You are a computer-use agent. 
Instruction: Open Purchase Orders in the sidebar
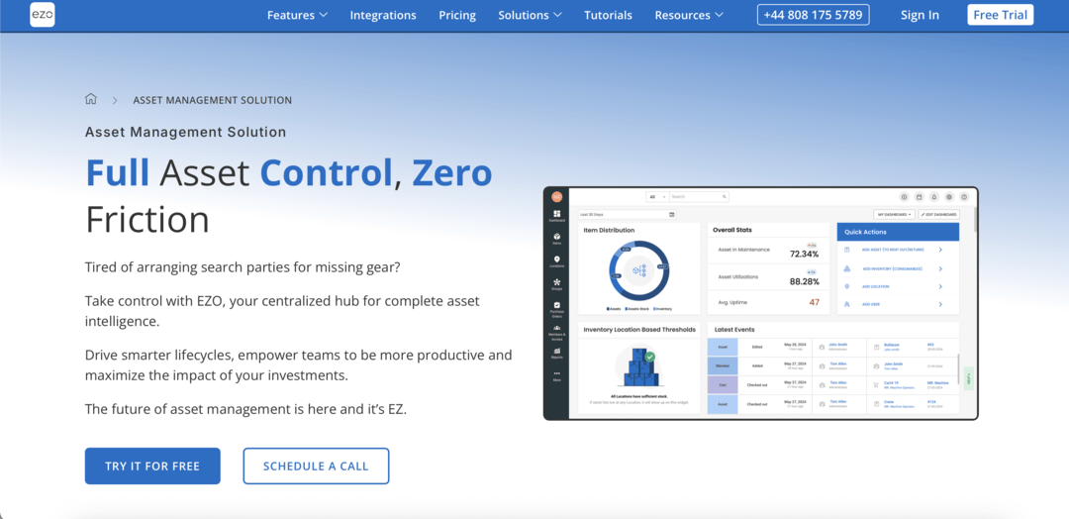(x=557, y=307)
